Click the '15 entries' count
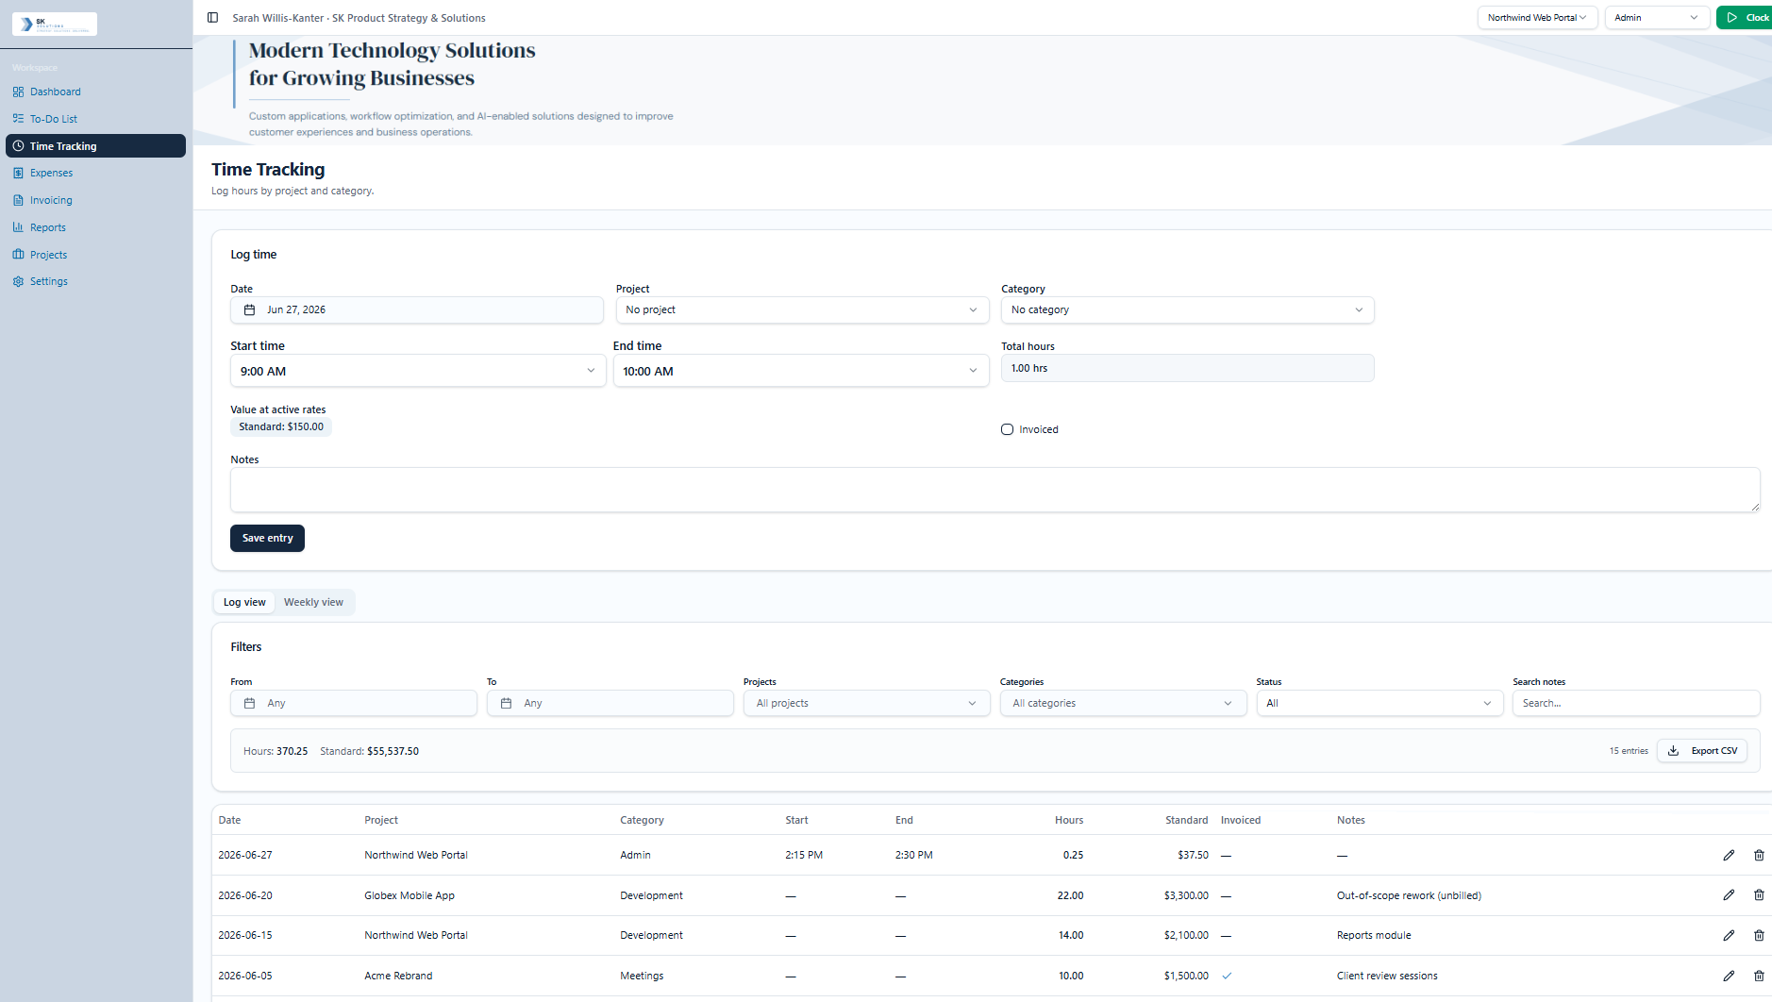The height and width of the screenshot is (1002, 1772). 1629,751
